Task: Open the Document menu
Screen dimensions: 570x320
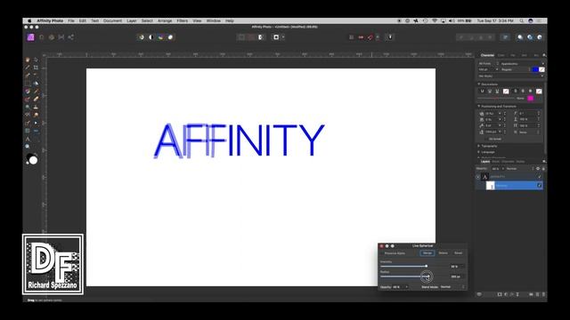Action: click(112, 21)
